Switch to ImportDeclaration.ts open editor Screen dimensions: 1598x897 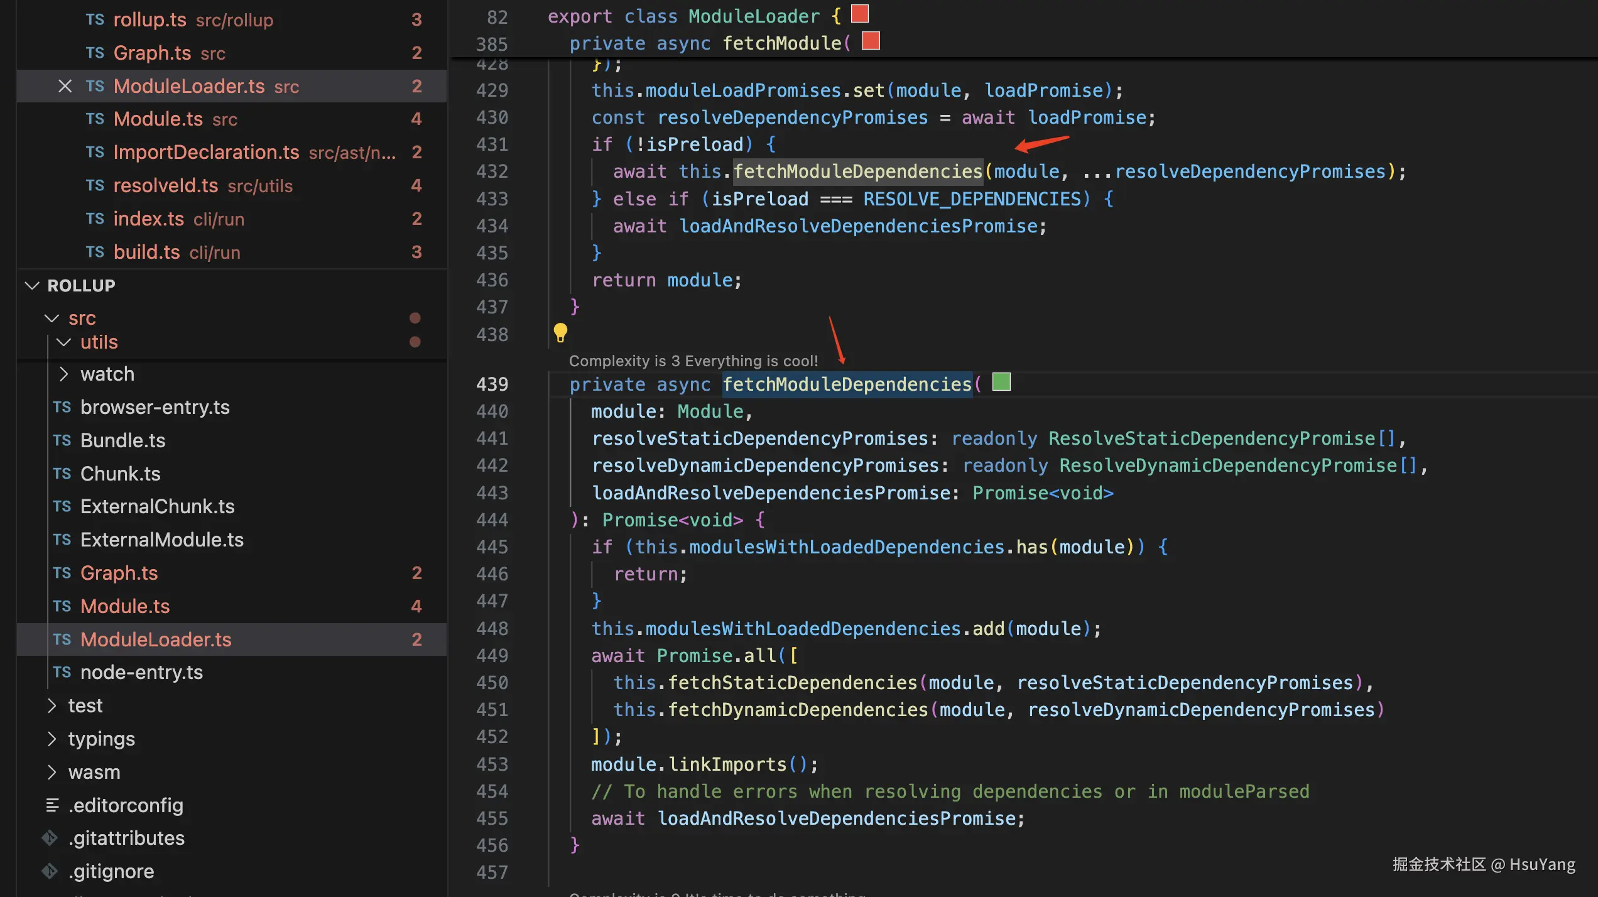(206, 152)
